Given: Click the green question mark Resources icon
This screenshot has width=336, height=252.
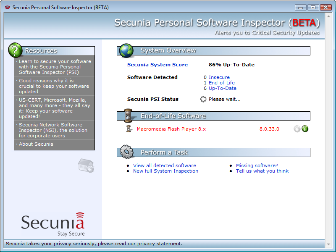Looking at the screenshot, I should tap(15, 50).
